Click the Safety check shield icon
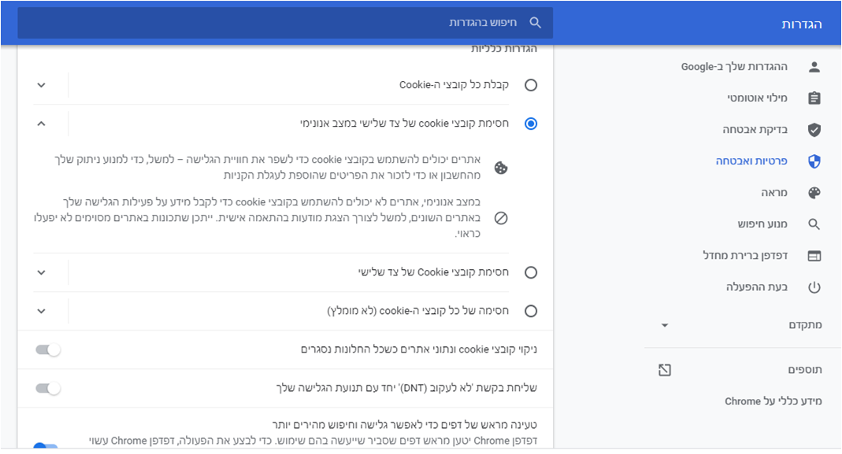This screenshot has width=842, height=454. pos(814,130)
